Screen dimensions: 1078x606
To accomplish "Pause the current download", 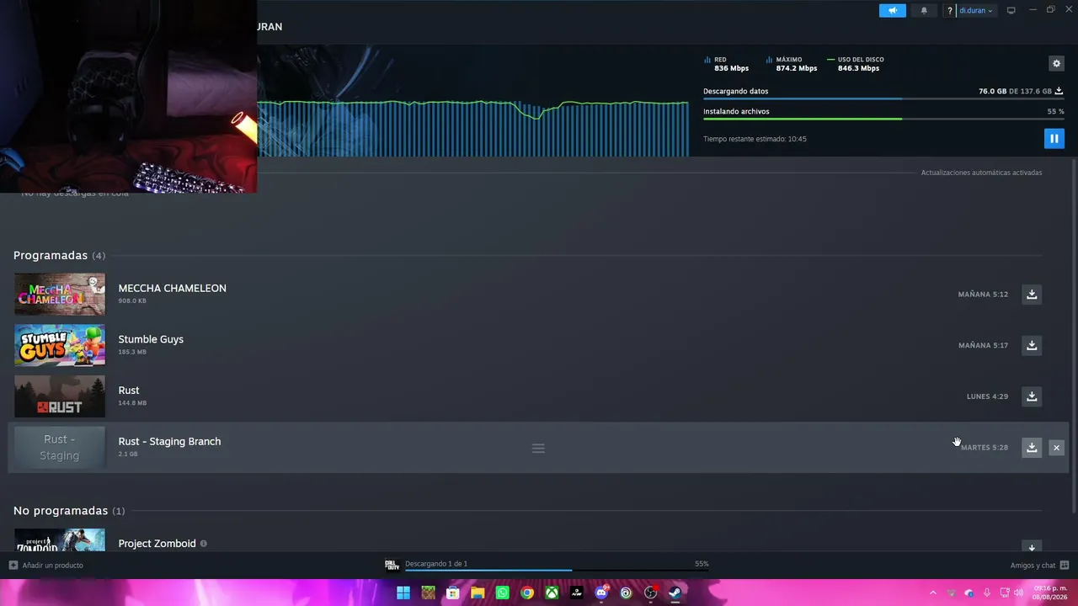I will tap(1054, 139).
